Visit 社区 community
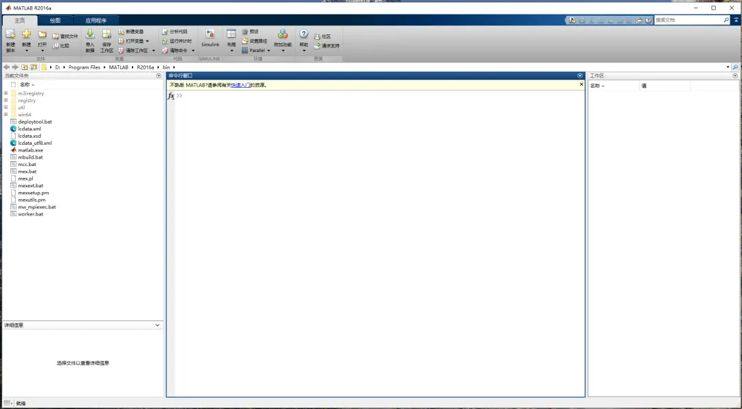Image resolution: width=742 pixels, height=409 pixels. point(322,36)
